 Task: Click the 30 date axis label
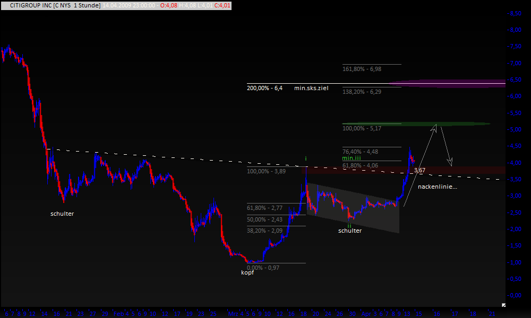(352, 314)
